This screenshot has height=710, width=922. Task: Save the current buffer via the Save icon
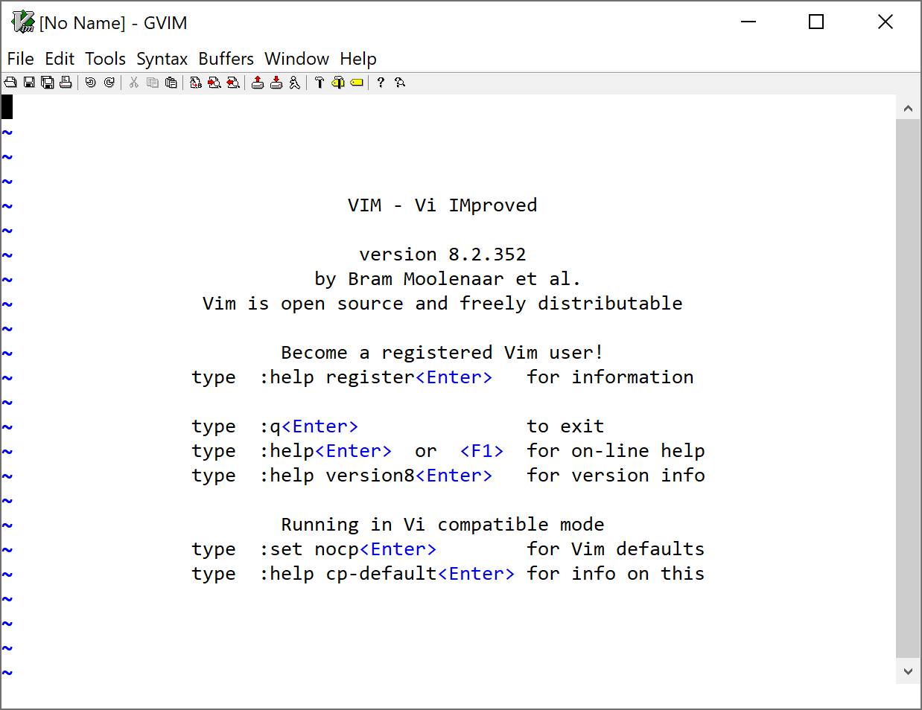tap(28, 82)
